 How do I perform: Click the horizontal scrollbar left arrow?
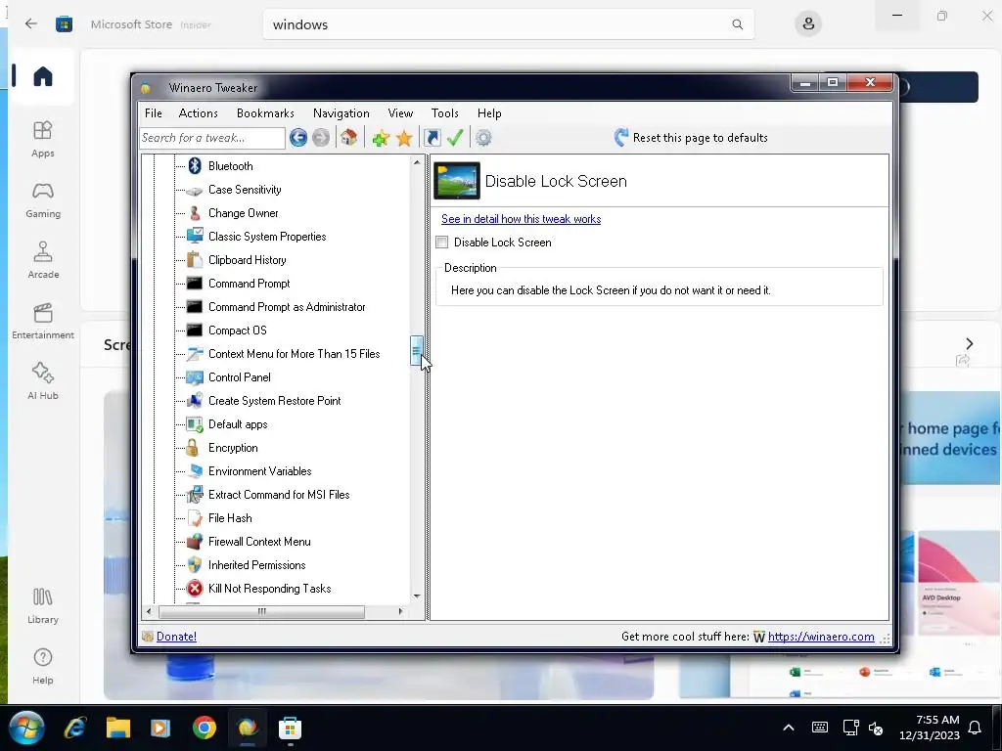(x=149, y=611)
